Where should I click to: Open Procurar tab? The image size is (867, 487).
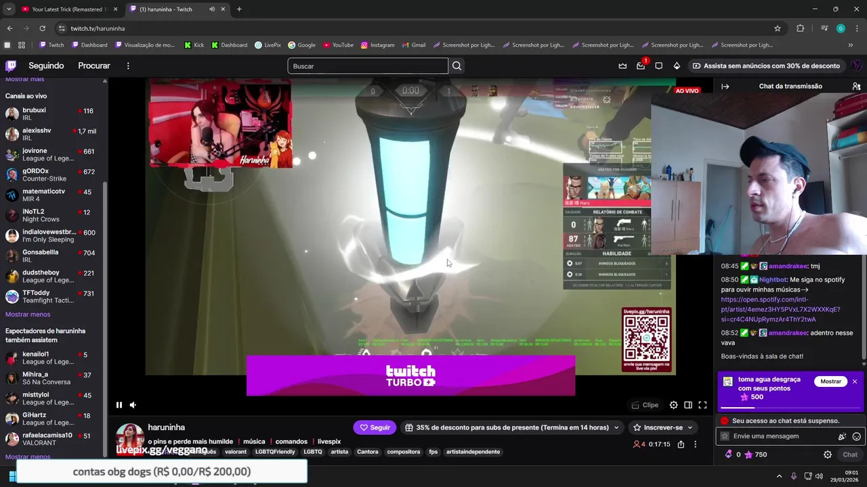point(94,66)
